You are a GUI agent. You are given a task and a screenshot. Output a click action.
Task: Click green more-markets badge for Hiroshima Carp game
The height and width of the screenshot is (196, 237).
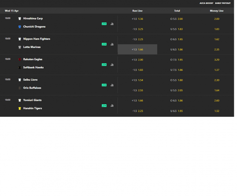(x=104, y=24)
